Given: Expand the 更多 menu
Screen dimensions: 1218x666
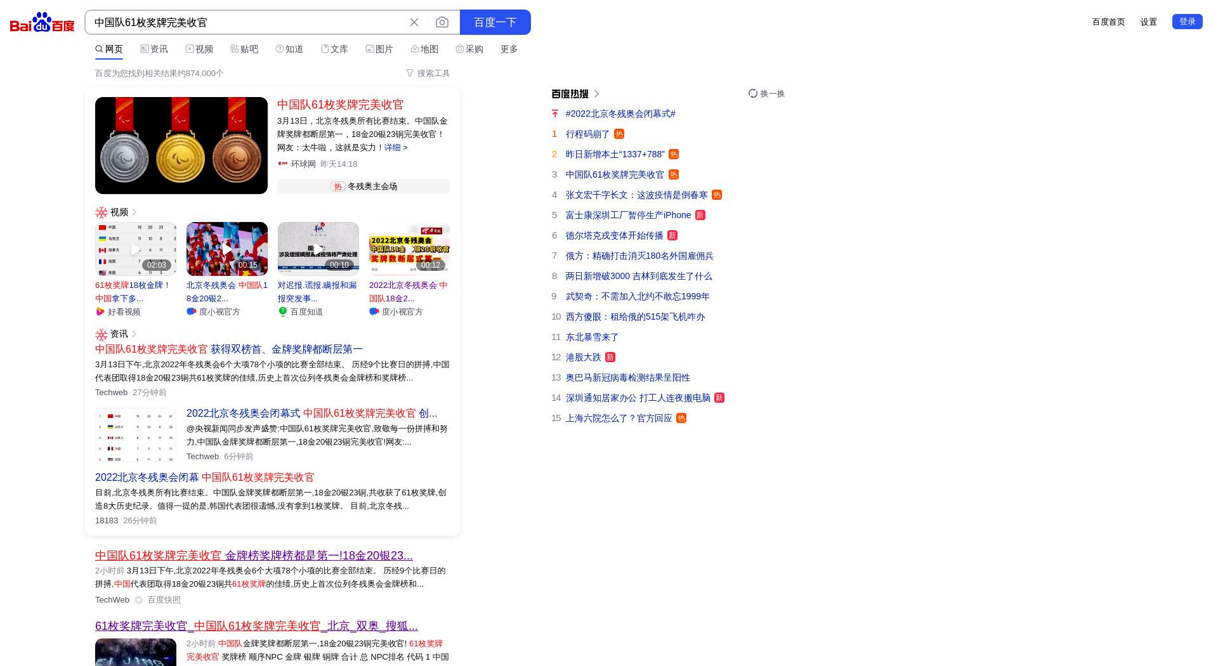Looking at the screenshot, I should [509, 49].
